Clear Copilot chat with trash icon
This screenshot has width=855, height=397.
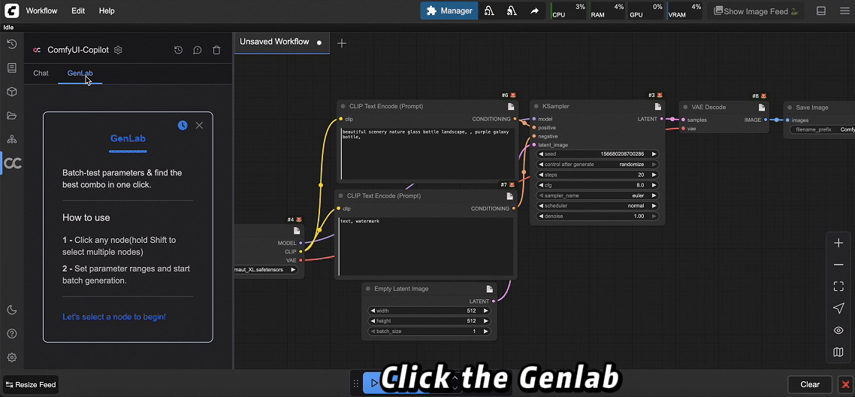[x=216, y=50]
